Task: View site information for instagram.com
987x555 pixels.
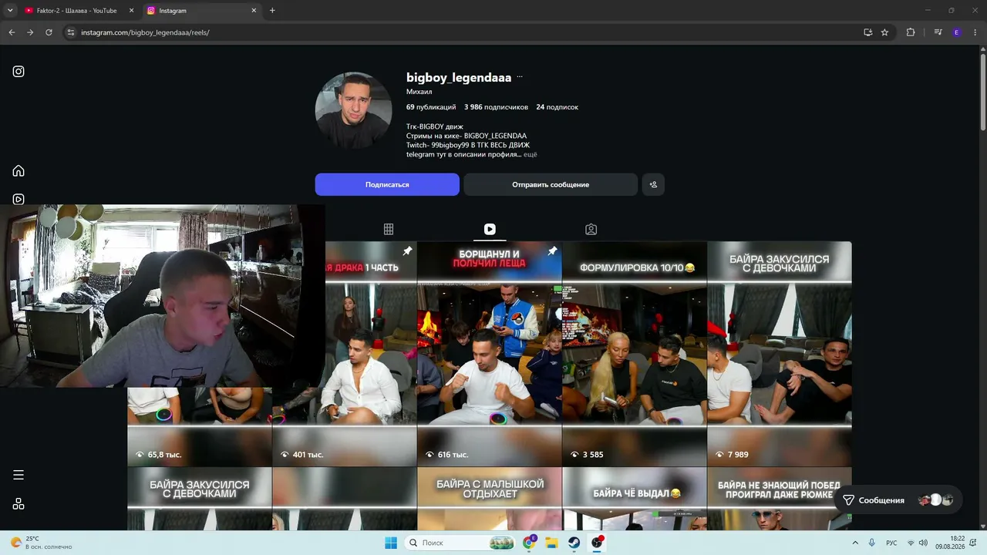Action: (70, 32)
